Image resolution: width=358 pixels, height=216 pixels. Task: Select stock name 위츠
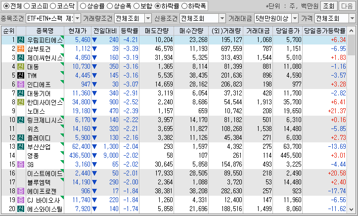pyautogui.click(x=33, y=129)
